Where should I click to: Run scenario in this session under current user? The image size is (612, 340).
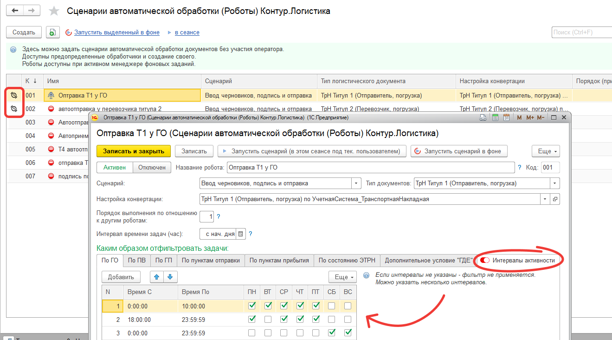pyautogui.click(x=312, y=151)
